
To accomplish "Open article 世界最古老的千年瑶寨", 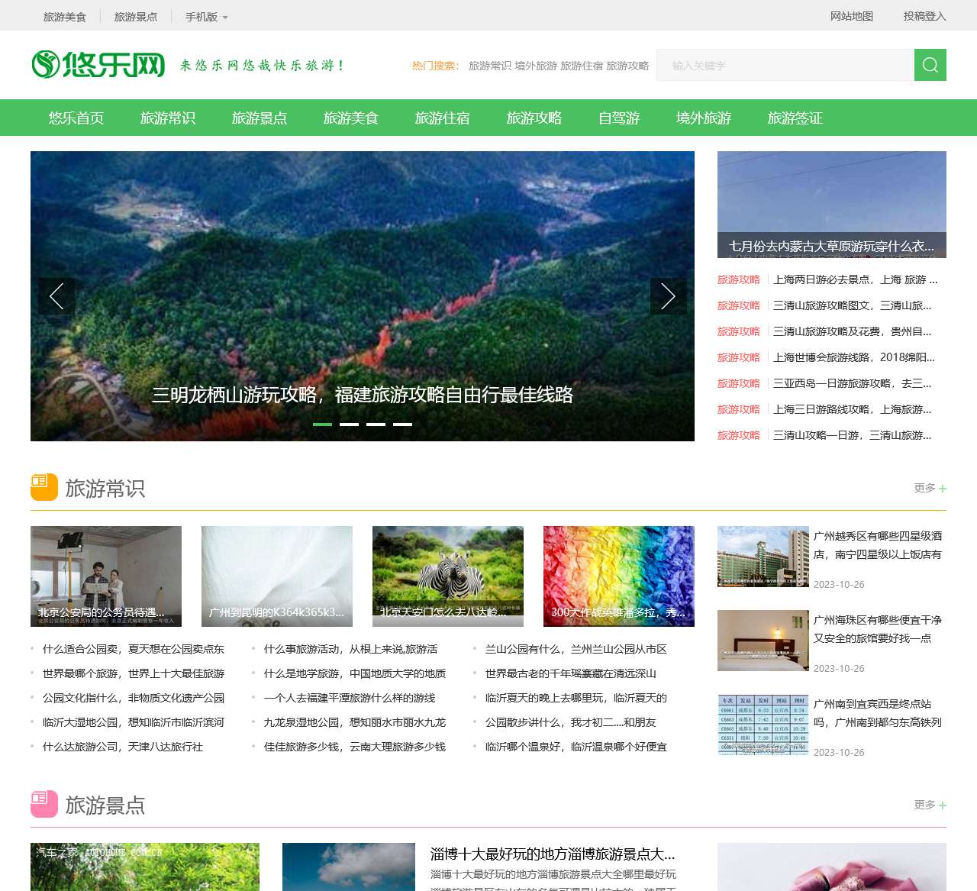I will 571,673.
